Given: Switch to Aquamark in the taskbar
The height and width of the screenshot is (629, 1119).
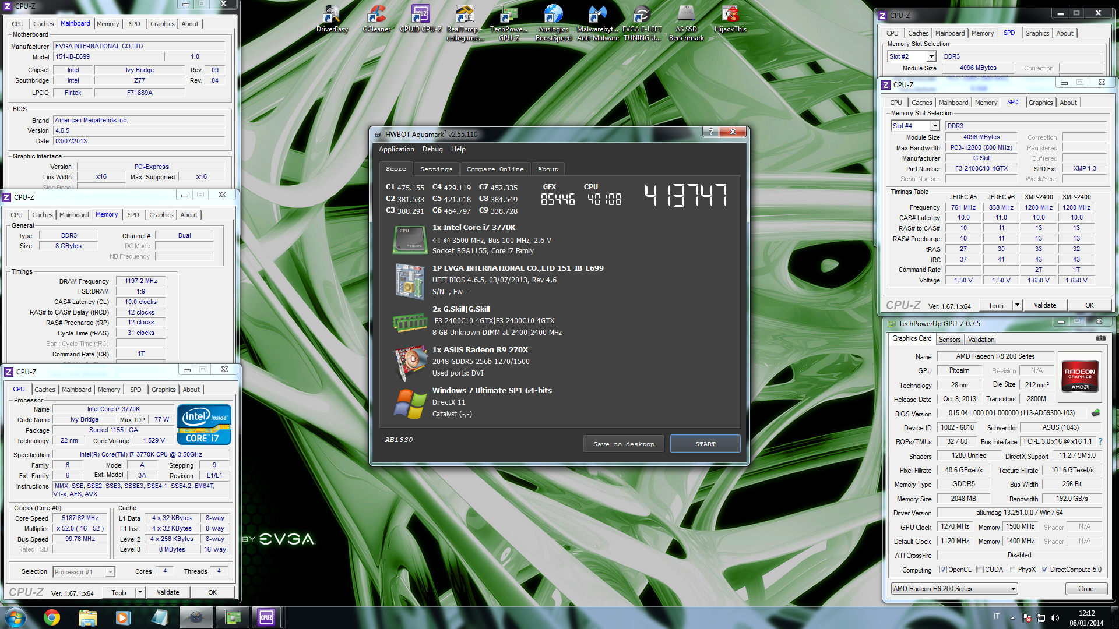Looking at the screenshot, I should (196, 617).
